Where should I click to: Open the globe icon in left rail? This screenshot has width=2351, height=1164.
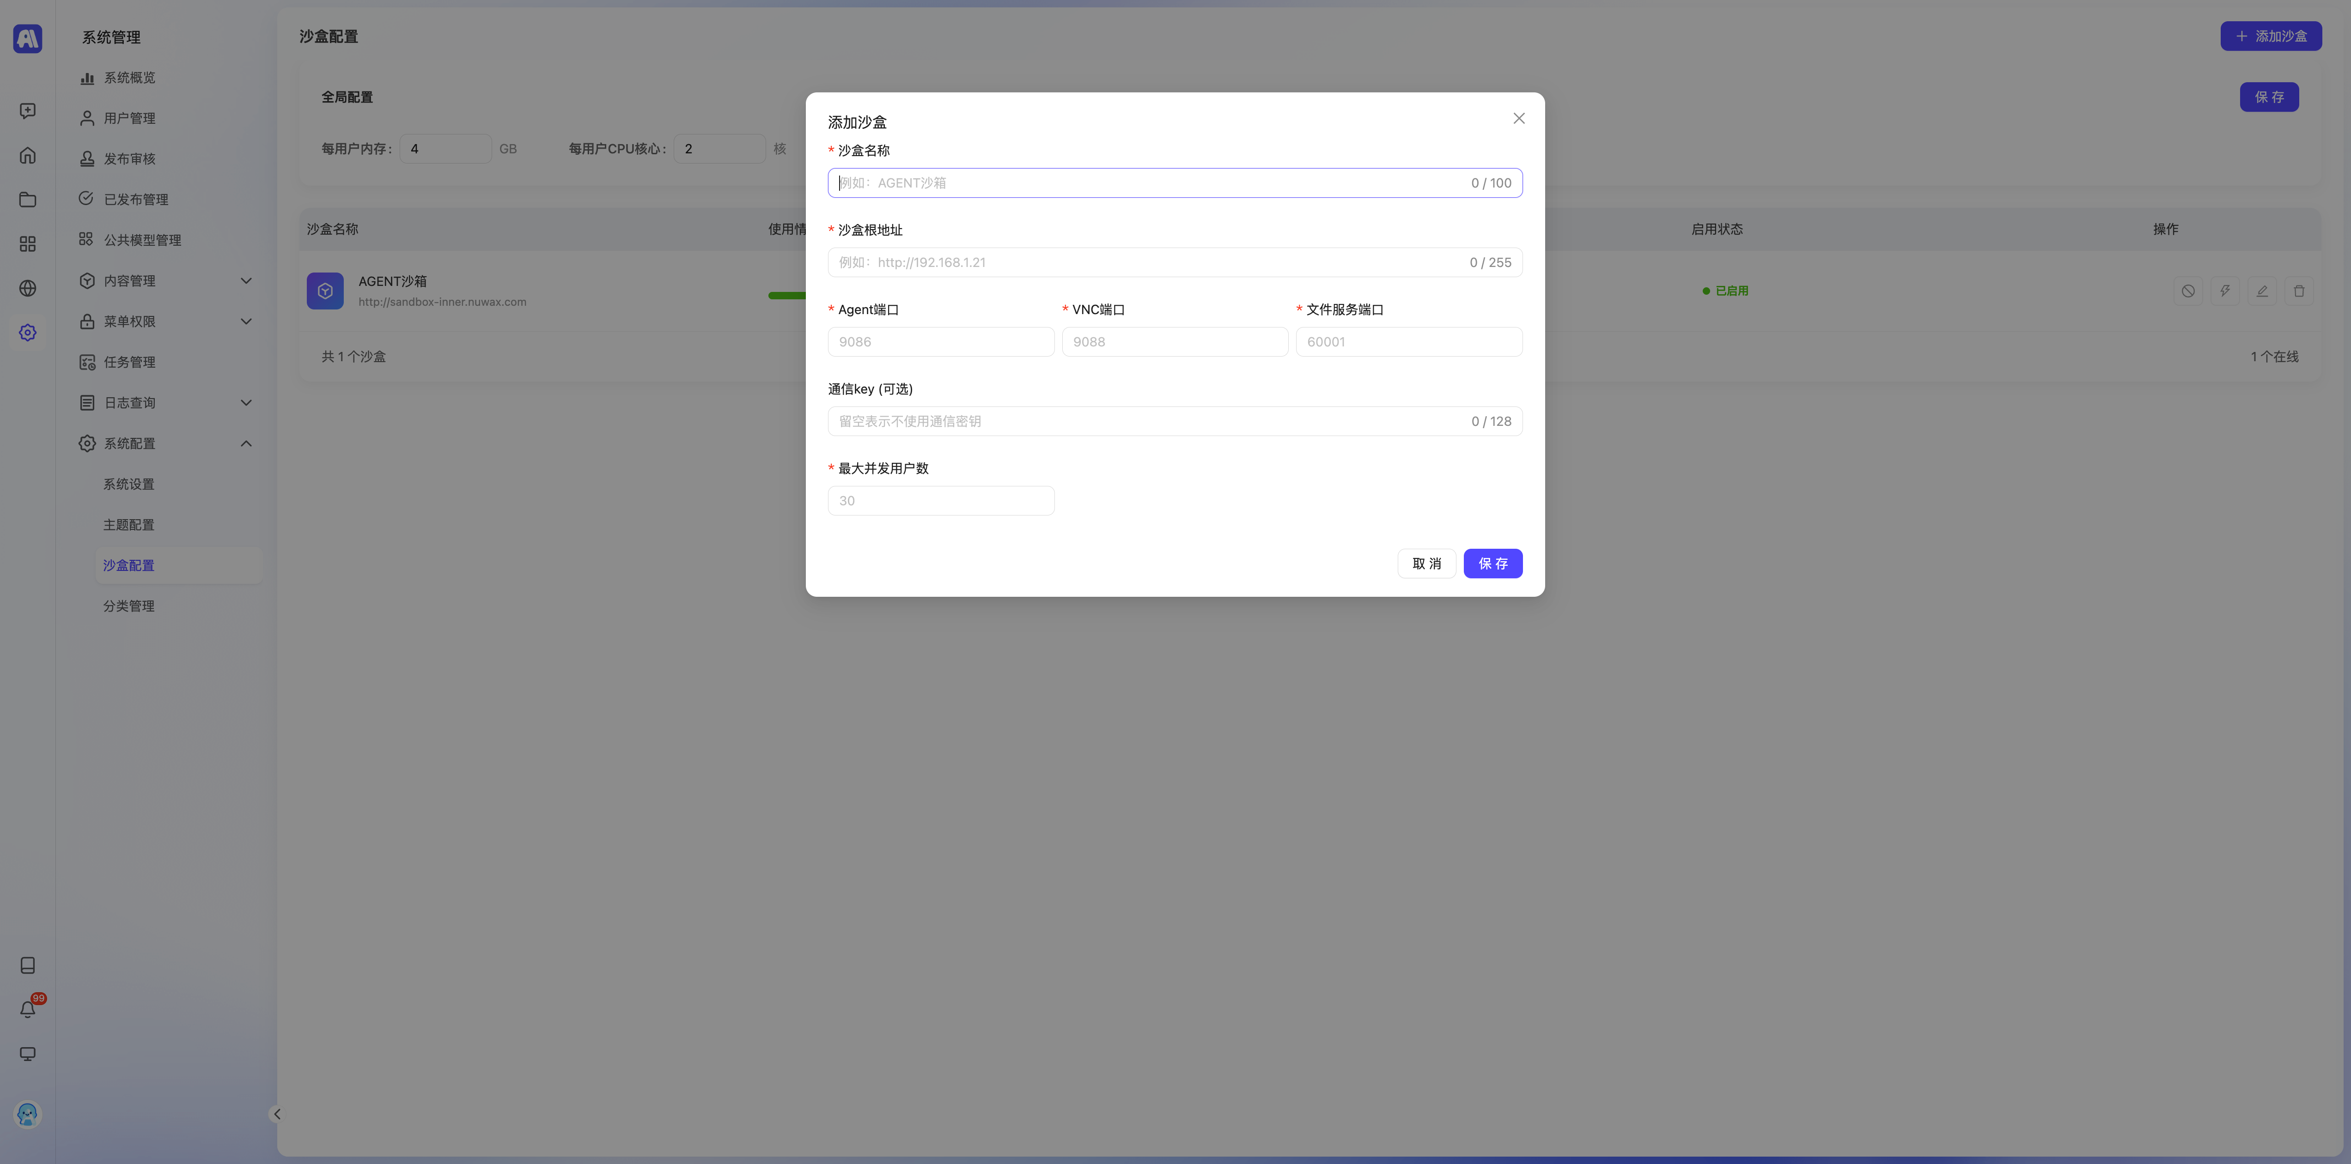tap(27, 288)
